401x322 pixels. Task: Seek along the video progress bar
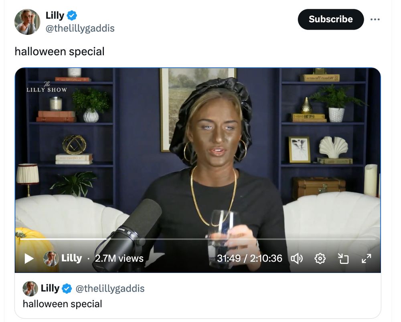click(198, 239)
